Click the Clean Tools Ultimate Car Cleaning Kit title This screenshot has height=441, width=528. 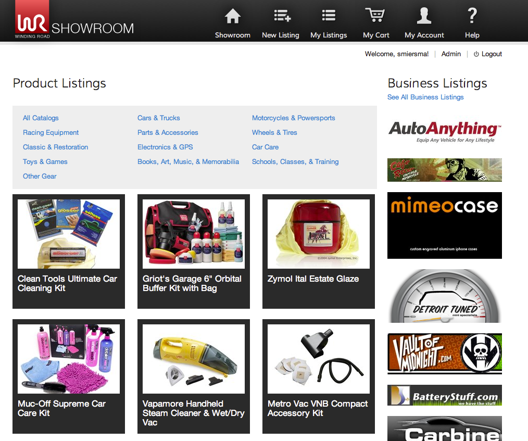67,283
